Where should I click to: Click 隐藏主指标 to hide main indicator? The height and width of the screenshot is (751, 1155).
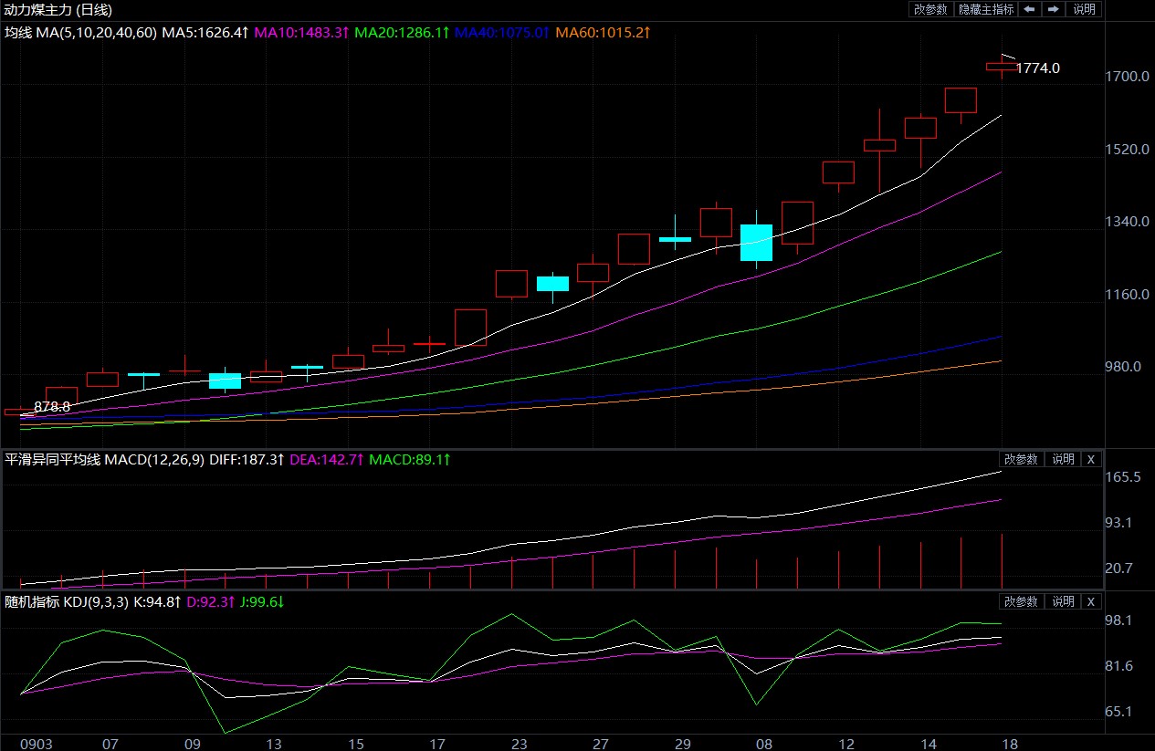click(x=985, y=9)
